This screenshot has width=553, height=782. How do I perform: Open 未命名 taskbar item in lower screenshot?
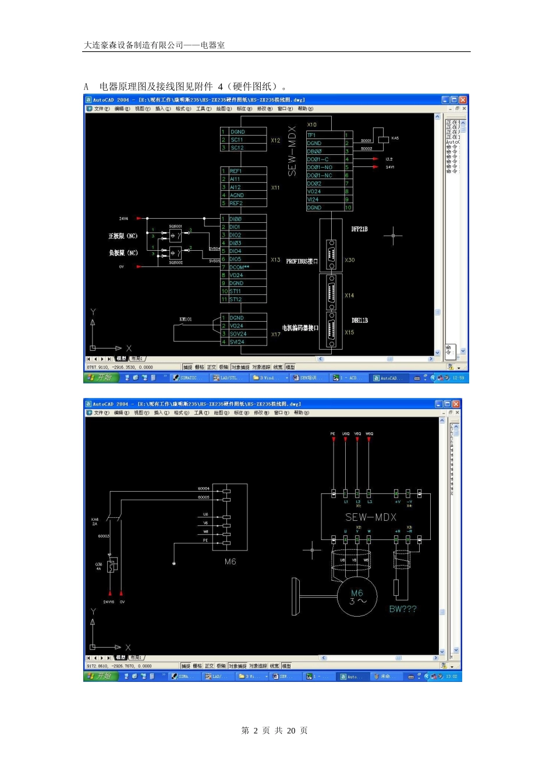[x=386, y=676]
